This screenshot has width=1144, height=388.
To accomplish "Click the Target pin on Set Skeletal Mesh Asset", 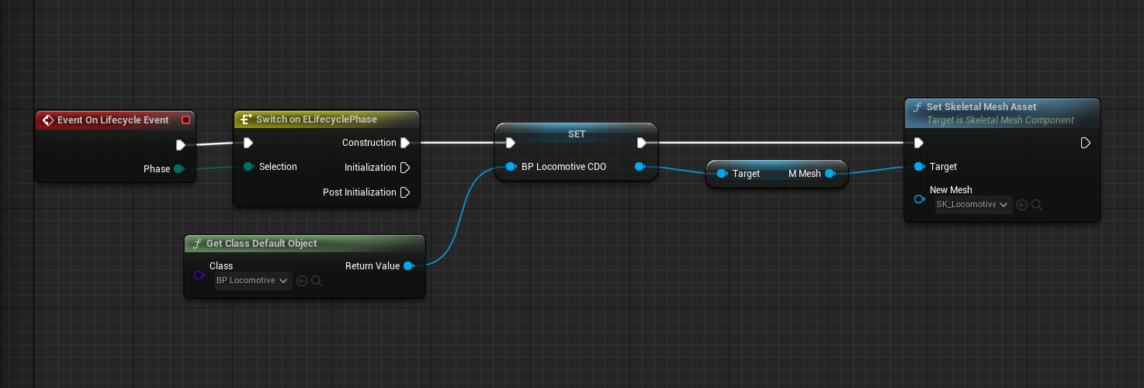I will (919, 167).
